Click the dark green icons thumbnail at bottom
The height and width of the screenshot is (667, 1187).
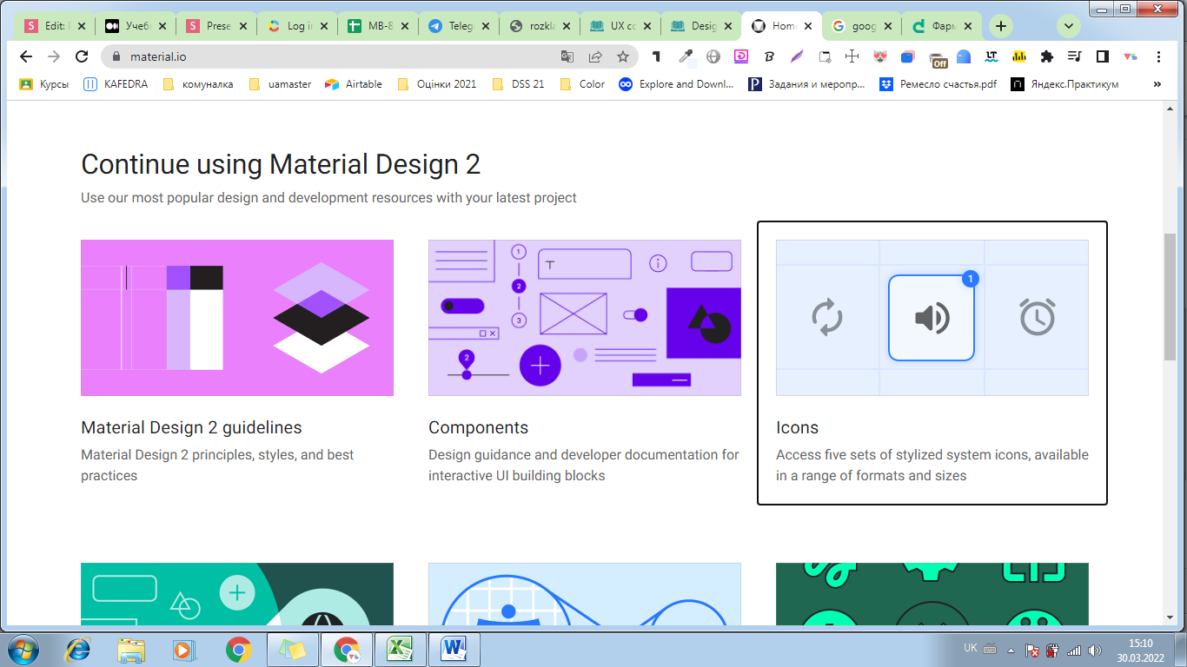(x=932, y=594)
